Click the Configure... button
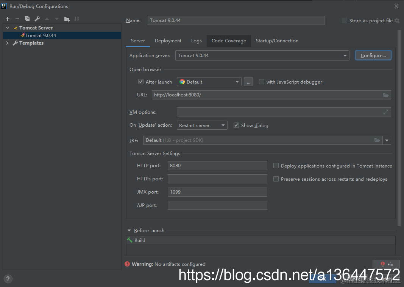 373,56
